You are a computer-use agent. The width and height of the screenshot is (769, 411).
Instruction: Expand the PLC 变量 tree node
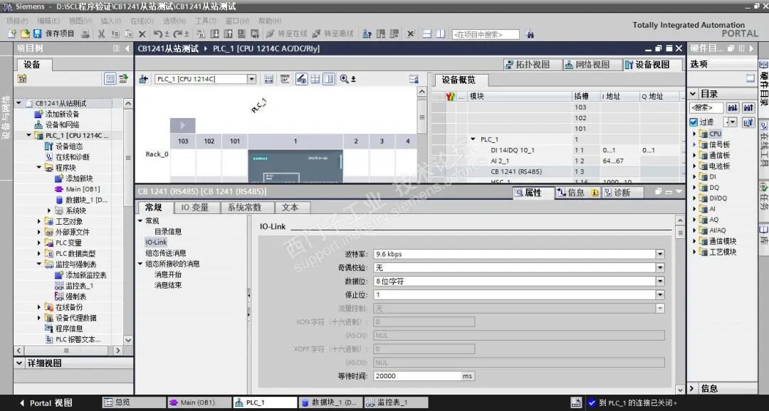pos(39,243)
